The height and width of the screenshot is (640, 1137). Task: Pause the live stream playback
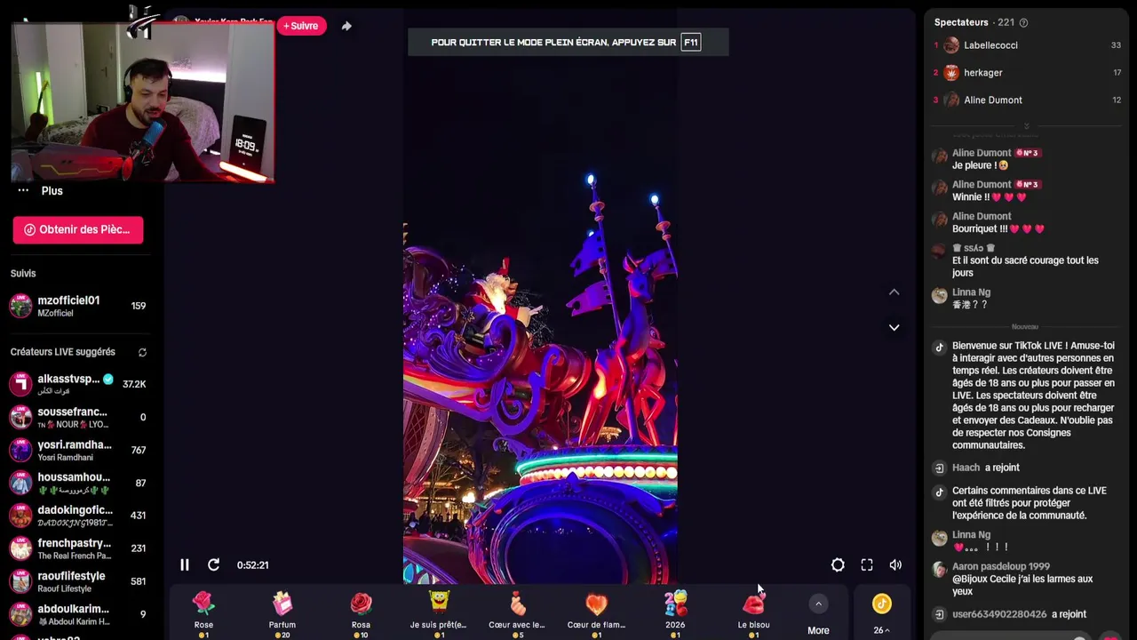pos(185,565)
